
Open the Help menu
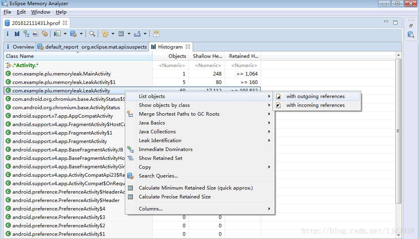point(61,12)
